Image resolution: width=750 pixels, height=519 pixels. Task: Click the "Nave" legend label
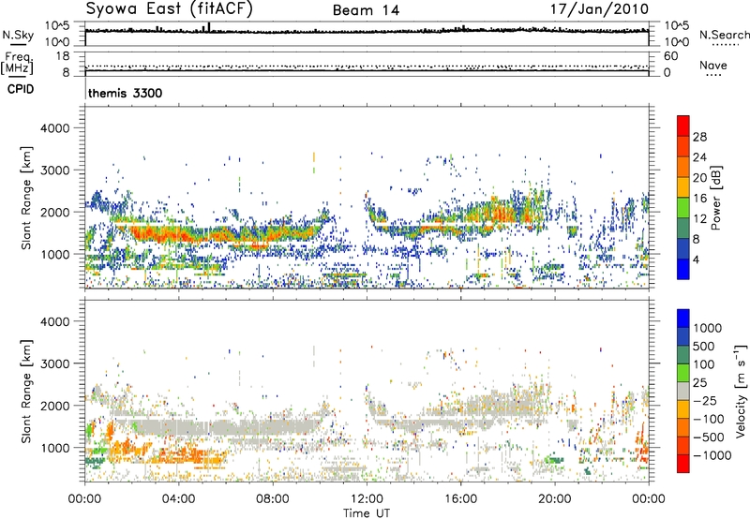click(713, 65)
